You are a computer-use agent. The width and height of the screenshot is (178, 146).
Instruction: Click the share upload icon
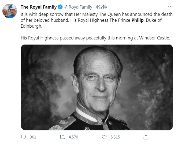(146, 137)
